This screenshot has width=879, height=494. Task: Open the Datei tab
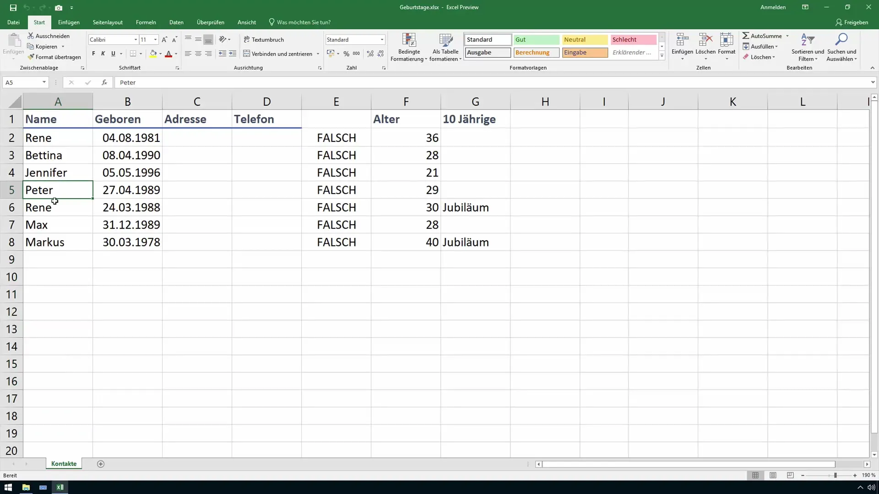[x=13, y=22]
